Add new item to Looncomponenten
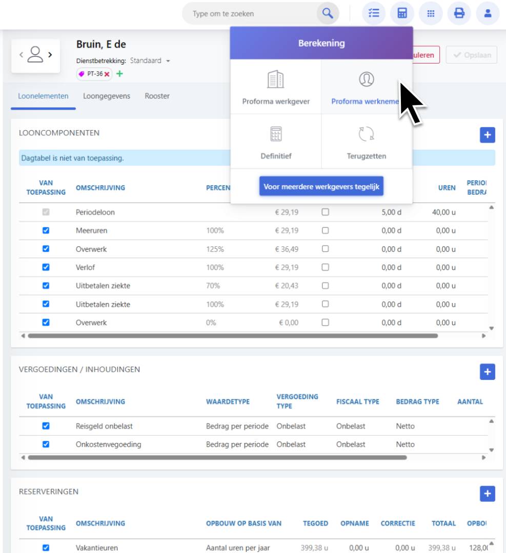This screenshot has height=553, width=506. pyautogui.click(x=487, y=135)
